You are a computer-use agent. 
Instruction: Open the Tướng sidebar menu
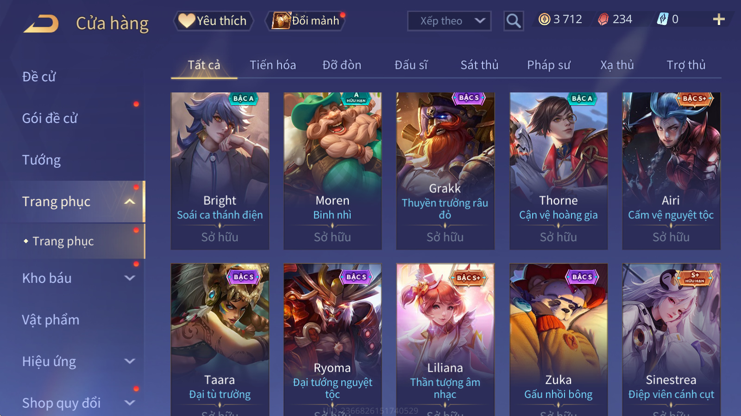click(x=42, y=160)
